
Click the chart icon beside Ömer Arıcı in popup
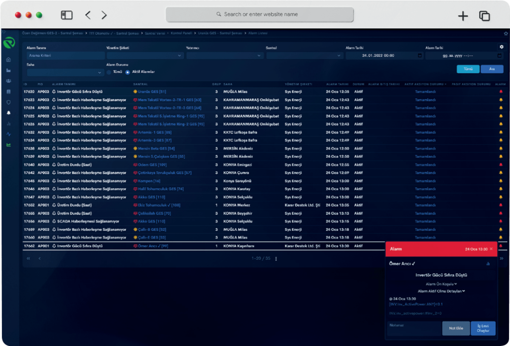488,264
